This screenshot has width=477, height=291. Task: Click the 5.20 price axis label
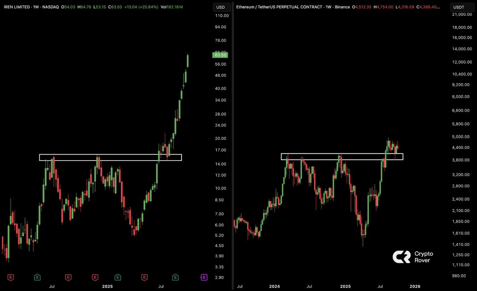[x=219, y=236]
